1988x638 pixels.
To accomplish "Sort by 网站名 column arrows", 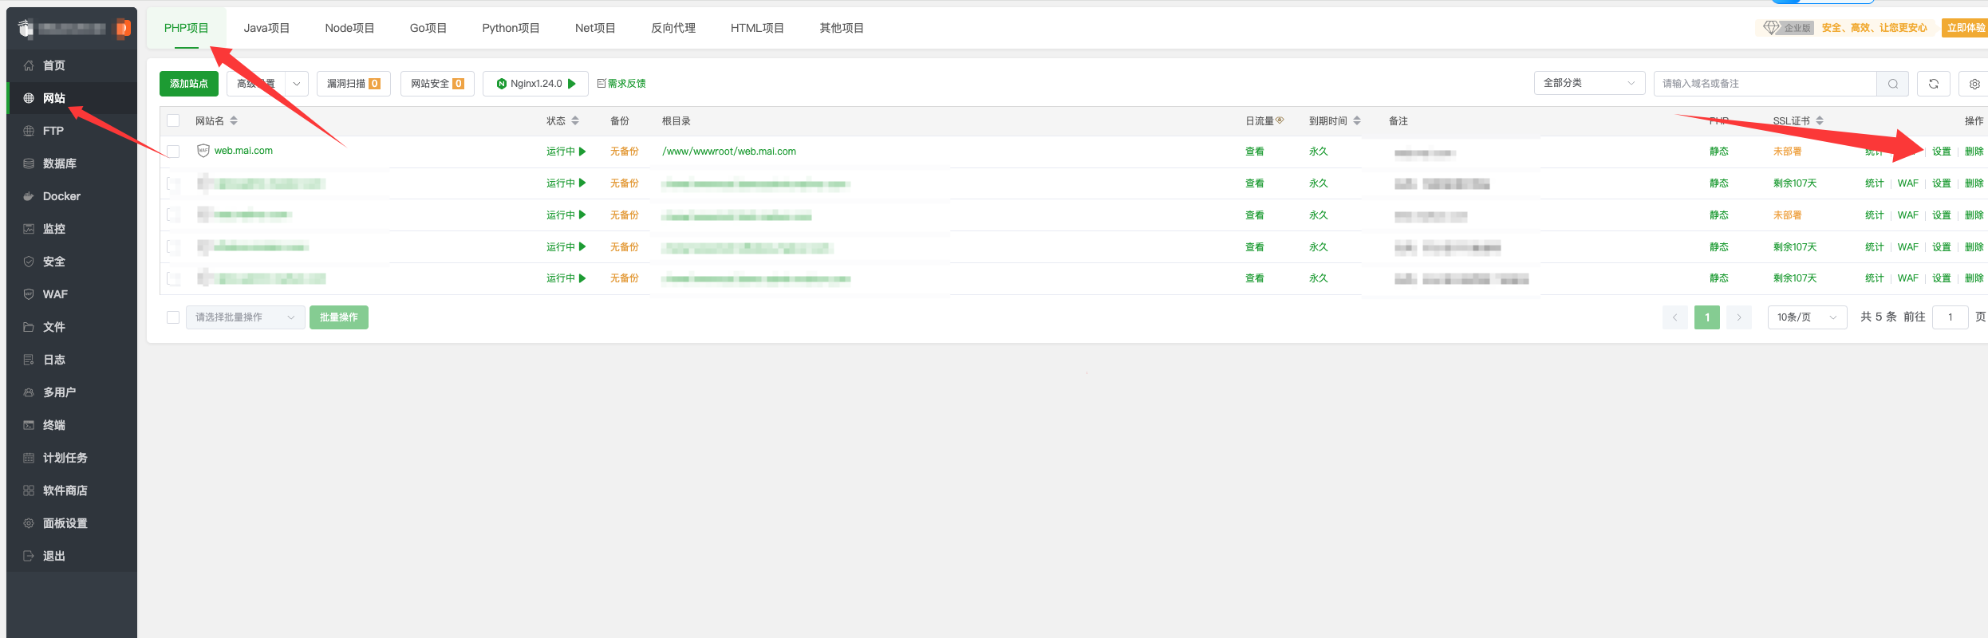I will click(x=234, y=121).
